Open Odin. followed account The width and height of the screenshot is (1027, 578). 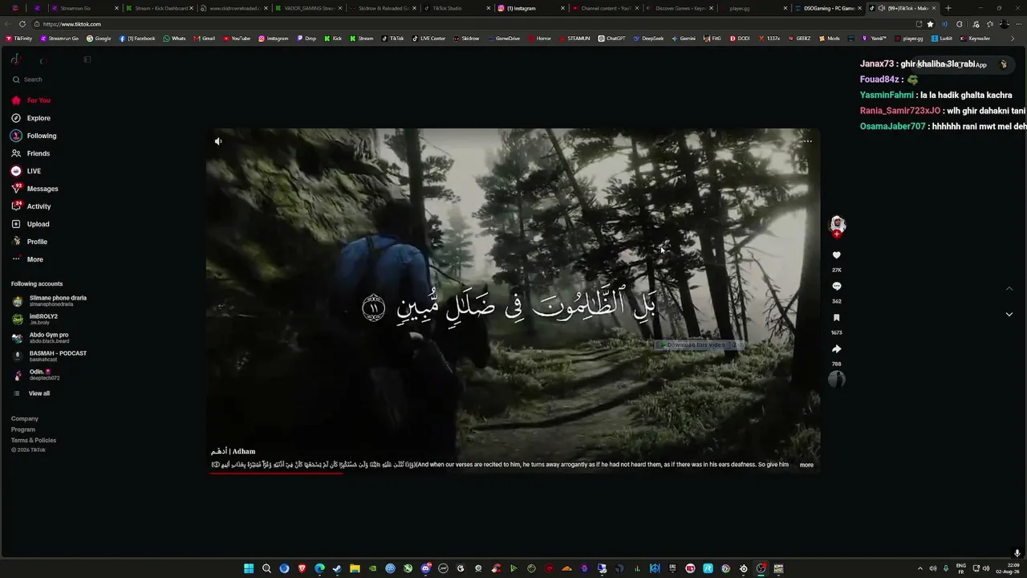36,375
